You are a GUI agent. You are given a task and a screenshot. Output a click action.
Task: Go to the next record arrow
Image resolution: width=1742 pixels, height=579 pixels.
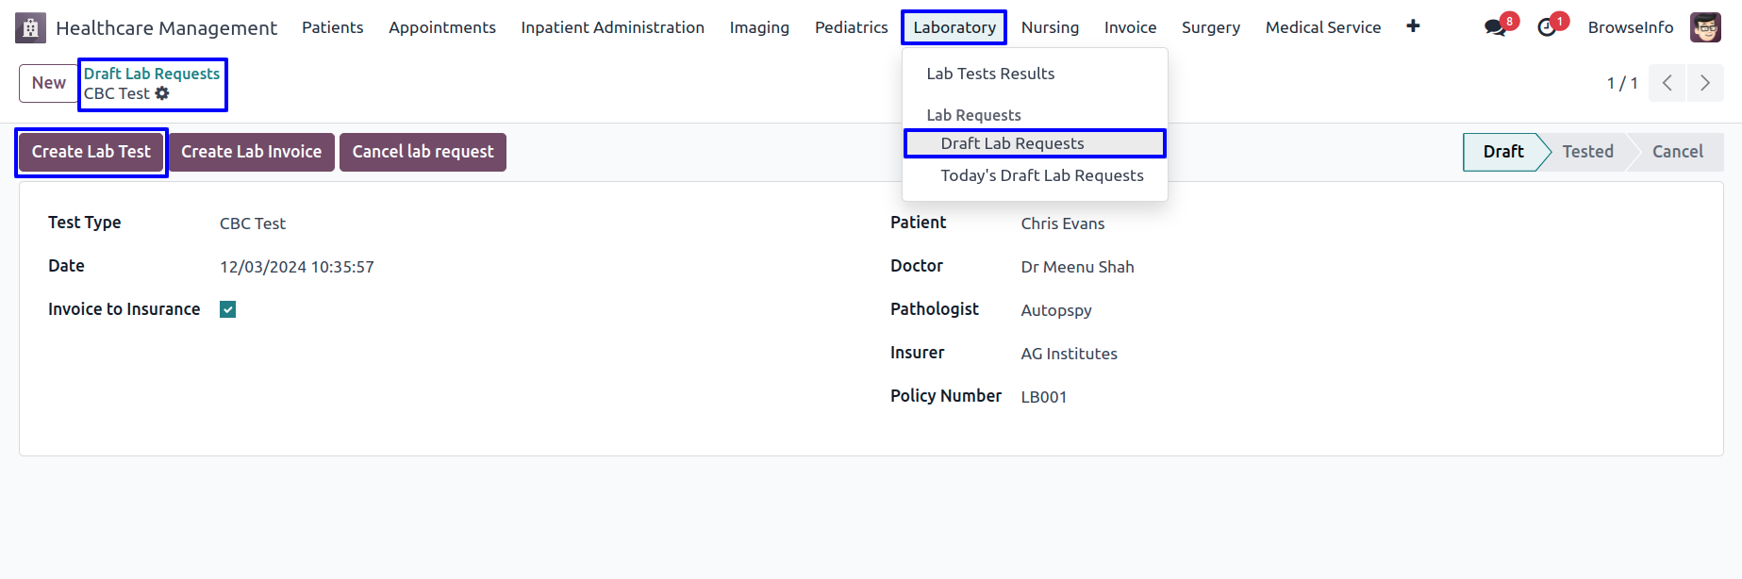pyautogui.click(x=1705, y=83)
